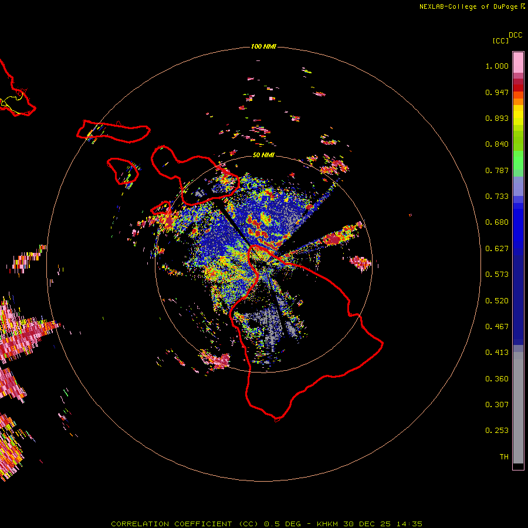This screenshot has height=528, width=528.
Task: Select the 0.627 scale value
Action: point(497,249)
